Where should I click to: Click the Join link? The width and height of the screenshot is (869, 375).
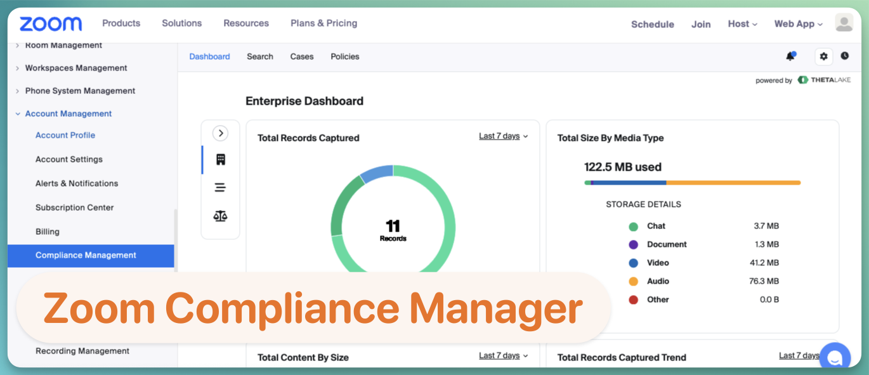coord(701,24)
